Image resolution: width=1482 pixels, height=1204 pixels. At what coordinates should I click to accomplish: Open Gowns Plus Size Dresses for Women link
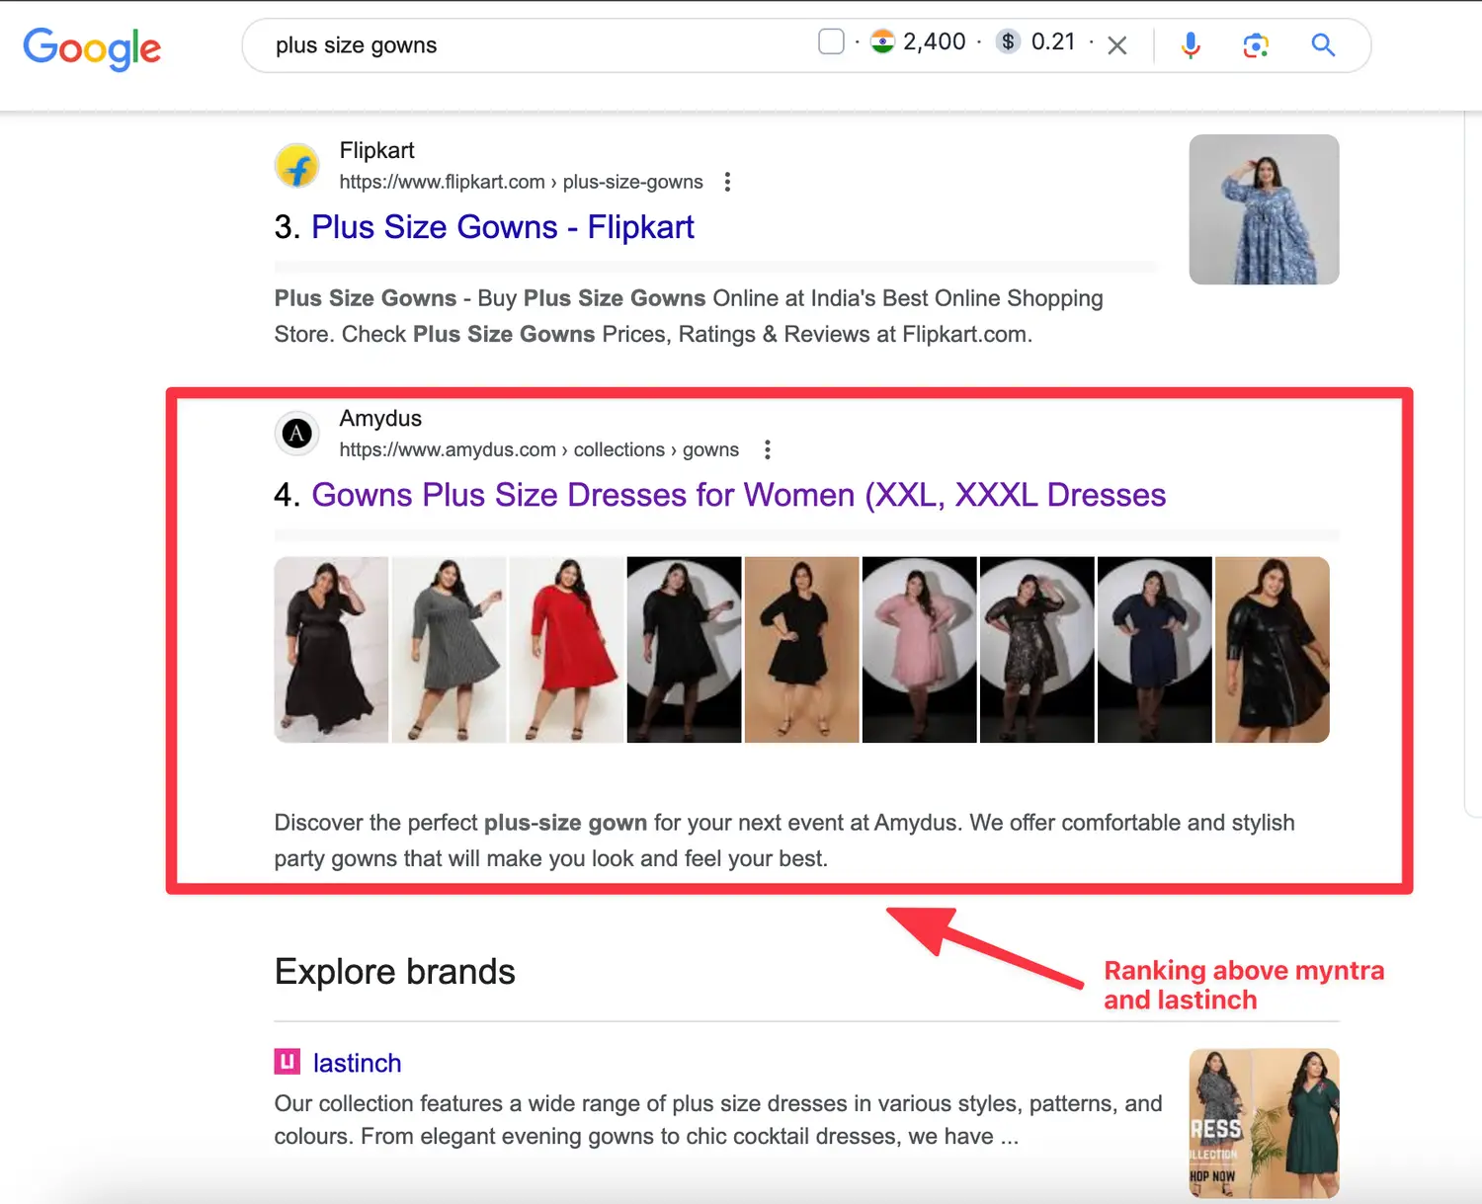[x=738, y=495]
